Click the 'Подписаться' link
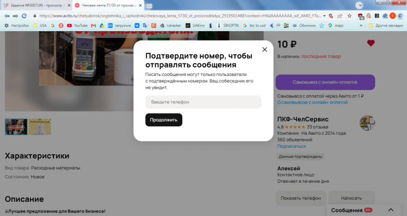407x216 pixels. coord(291,146)
